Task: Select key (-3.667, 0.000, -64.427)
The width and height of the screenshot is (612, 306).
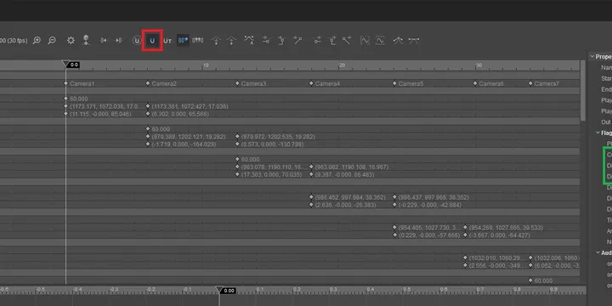Action: point(465,235)
